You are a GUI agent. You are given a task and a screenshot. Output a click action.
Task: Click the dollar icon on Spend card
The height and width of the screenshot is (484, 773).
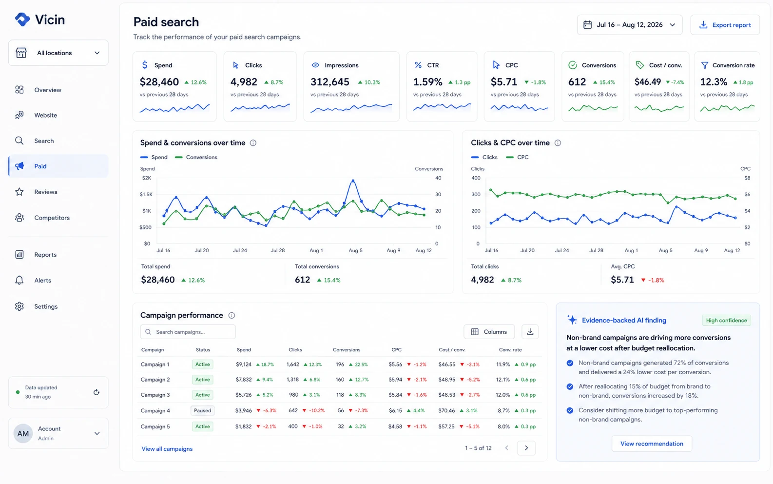point(145,65)
